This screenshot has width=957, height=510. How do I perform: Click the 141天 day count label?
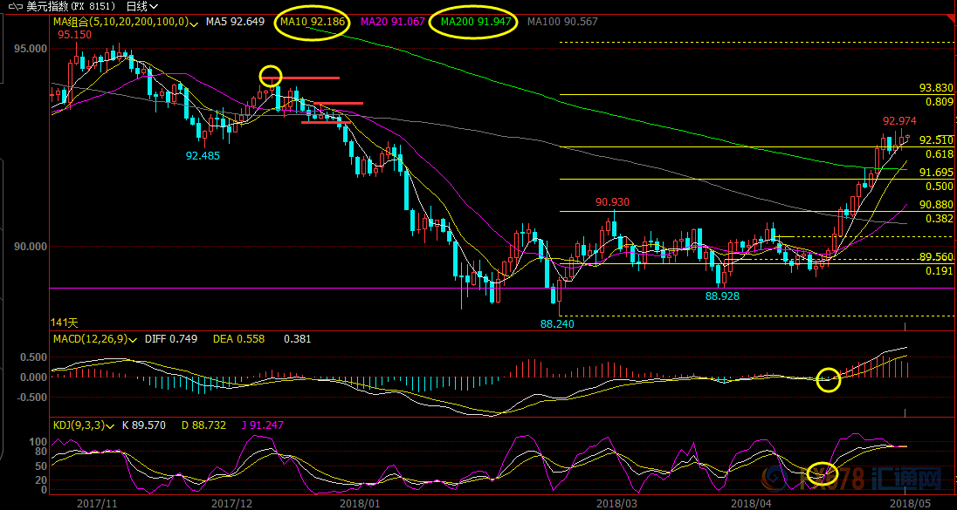click(65, 323)
